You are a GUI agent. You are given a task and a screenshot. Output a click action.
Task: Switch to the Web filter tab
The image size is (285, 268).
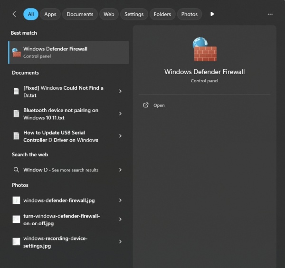pyautogui.click(x=109, y=14)
